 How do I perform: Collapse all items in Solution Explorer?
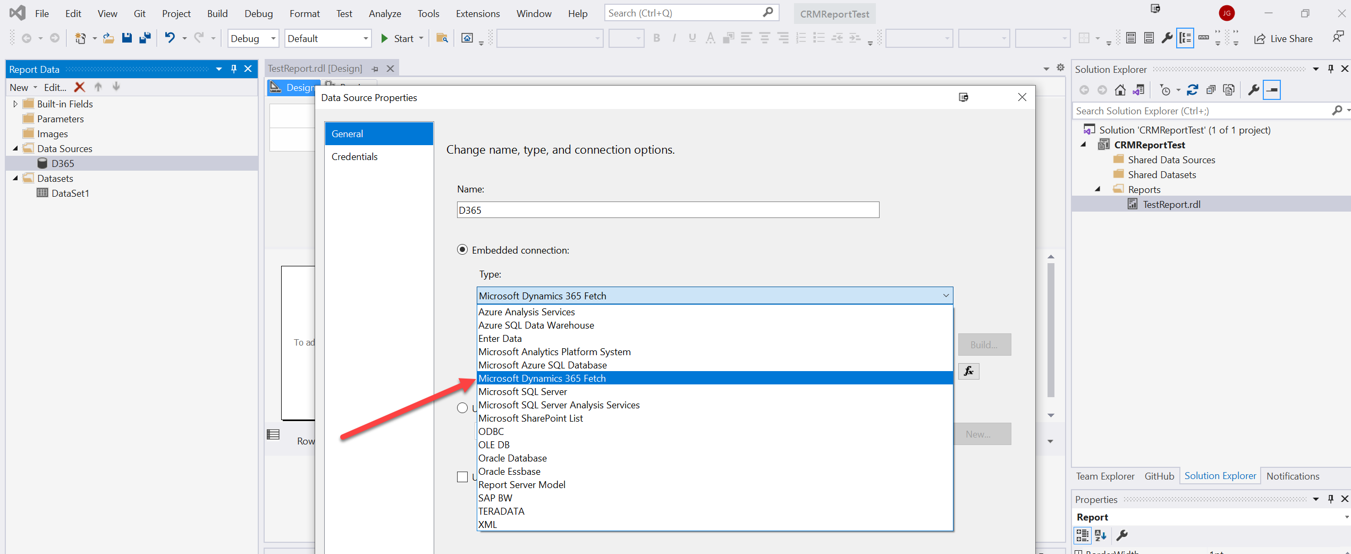1211,90
